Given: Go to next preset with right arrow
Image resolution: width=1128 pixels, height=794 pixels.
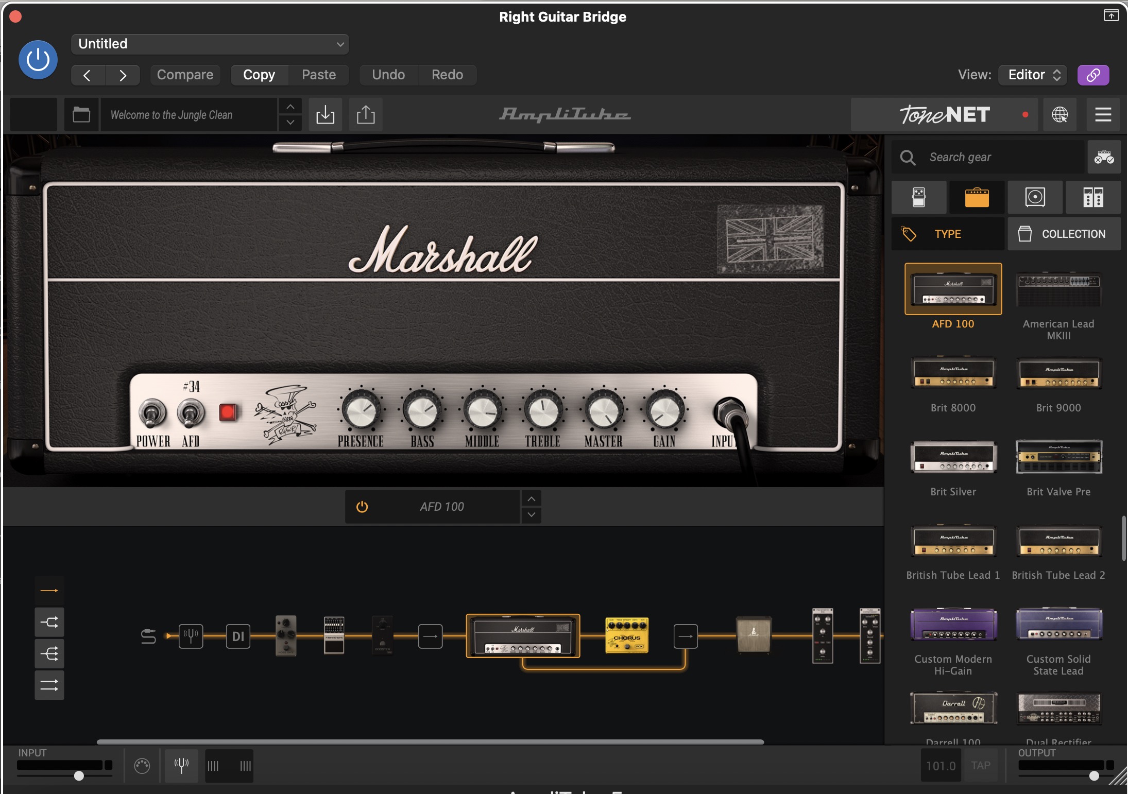Looking at the screenshot, I should click(123, 75).
